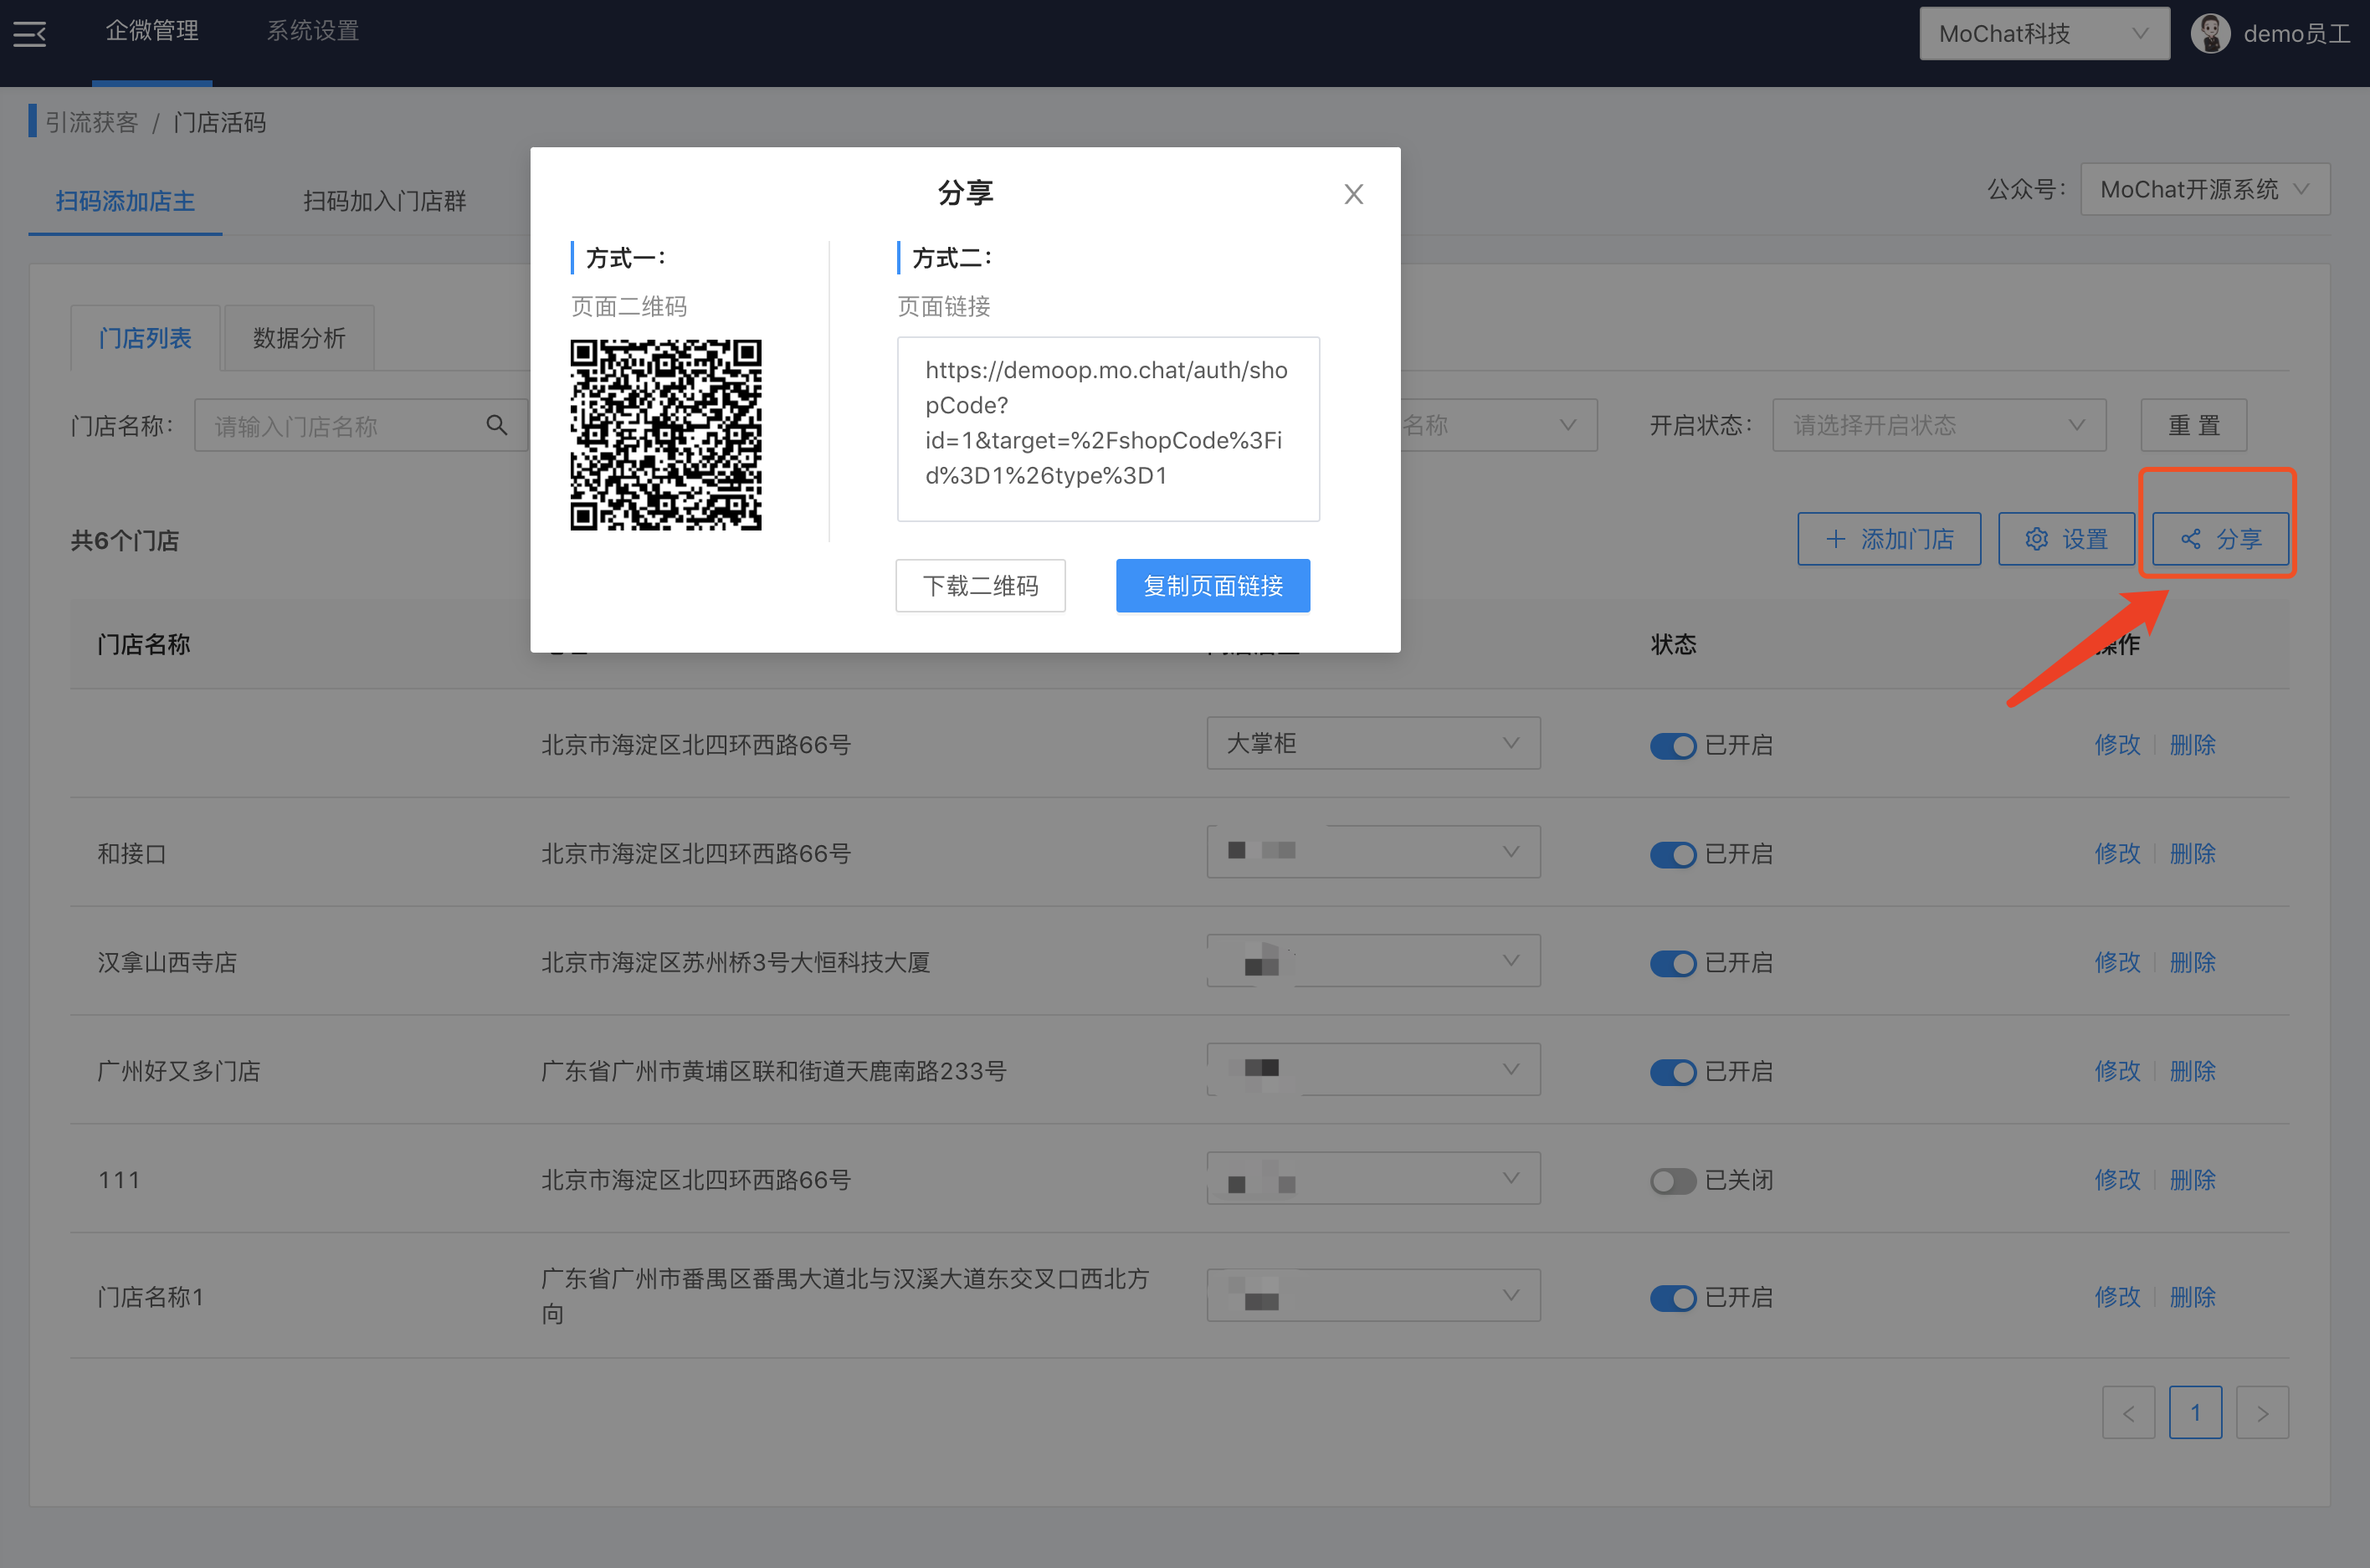The height and width of the screenshot is (1568, 2370).
Task: Click the search magnifier in 门店名称 field
Action: tap(496, 425)
